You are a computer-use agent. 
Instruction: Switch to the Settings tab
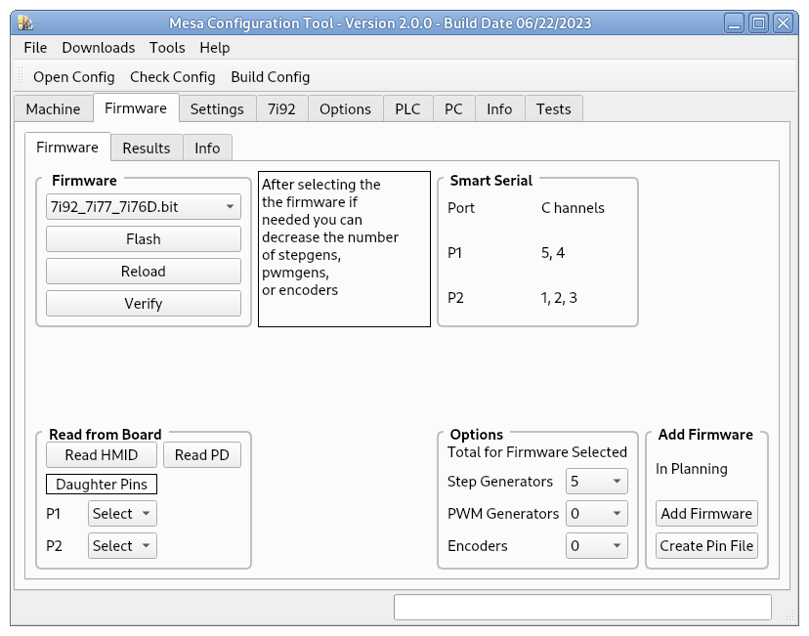[217, 108]
